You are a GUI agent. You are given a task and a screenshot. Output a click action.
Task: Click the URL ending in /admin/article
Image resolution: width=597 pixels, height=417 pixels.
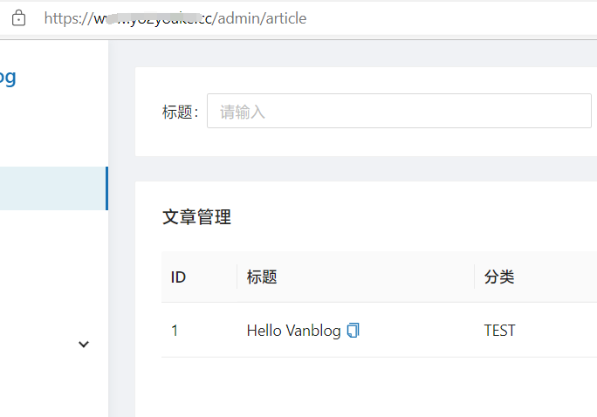175,18
